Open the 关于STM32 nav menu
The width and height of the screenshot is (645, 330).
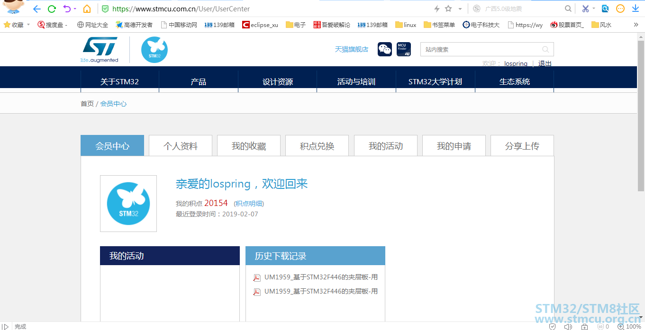point(119,81)
